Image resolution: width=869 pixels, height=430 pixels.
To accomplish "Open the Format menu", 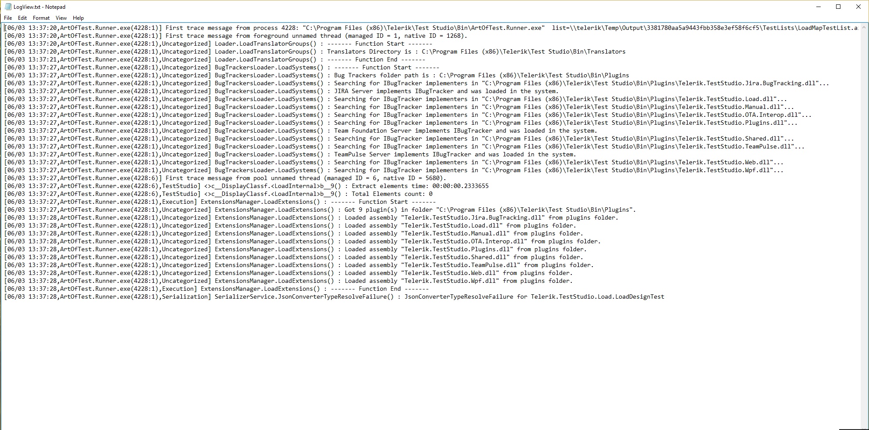I will [x=41, y=18].
